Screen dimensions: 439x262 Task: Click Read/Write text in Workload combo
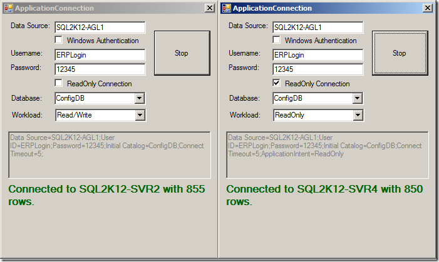74,115
